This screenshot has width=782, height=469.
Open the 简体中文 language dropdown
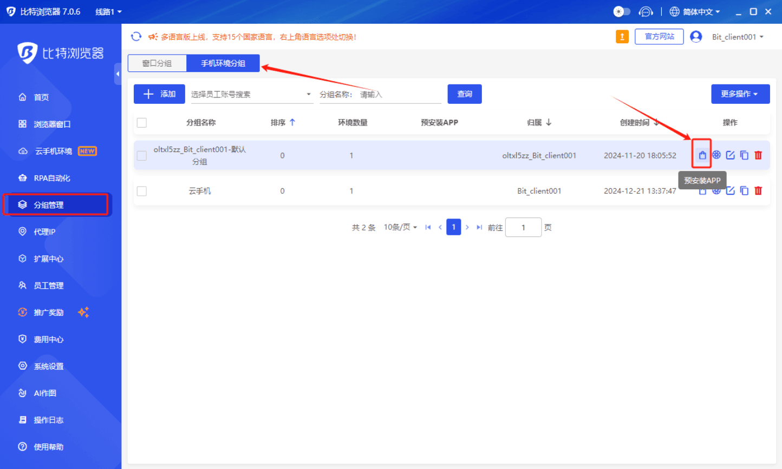(701, 12)
